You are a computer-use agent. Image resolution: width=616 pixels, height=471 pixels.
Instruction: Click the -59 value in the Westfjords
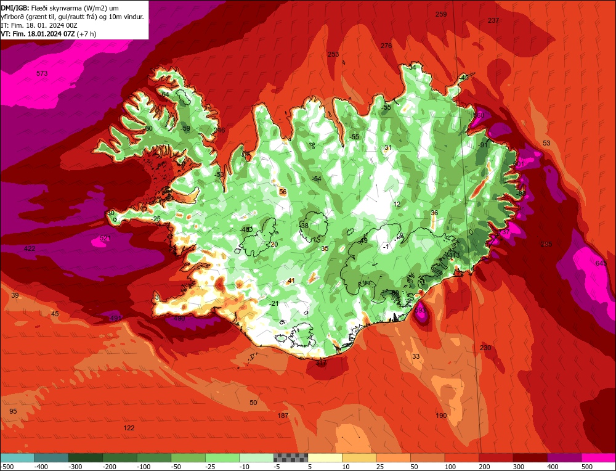pos(185,128)
